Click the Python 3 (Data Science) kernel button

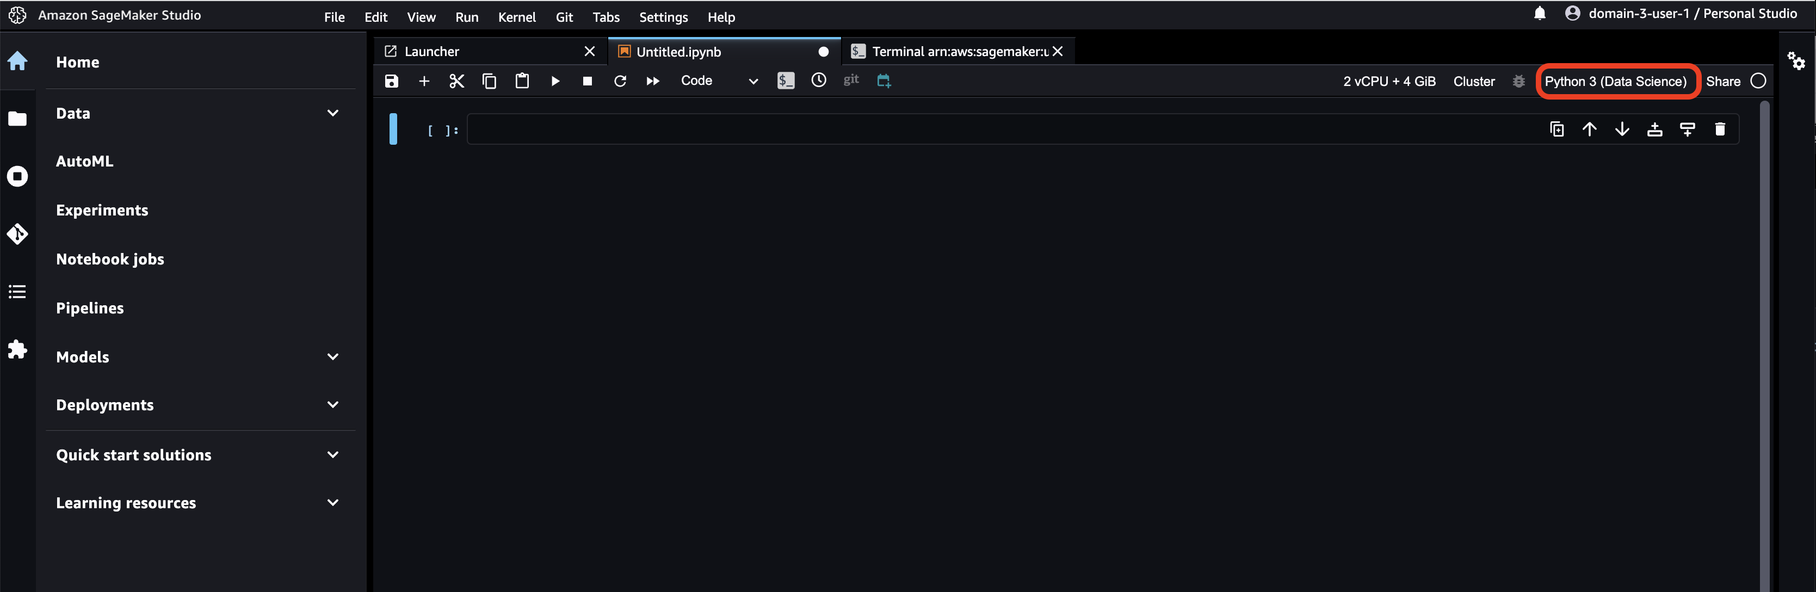click(1615, 82)
